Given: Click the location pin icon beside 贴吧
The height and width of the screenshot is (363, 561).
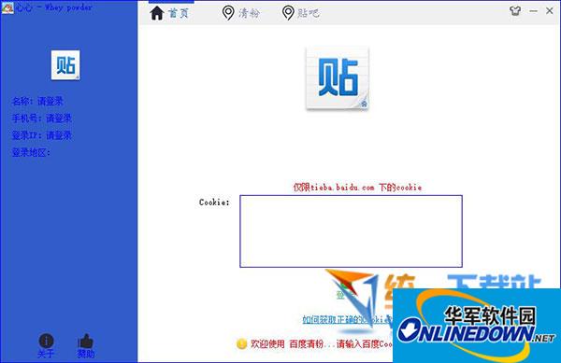Looking at the screenshot, I should (x=288, y=13).
